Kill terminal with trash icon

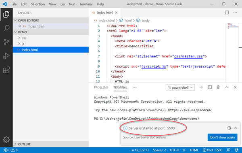click(x=218, y=87)
